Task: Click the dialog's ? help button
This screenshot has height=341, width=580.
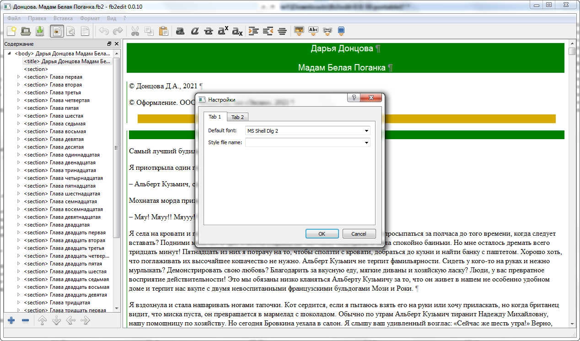Action: point(354,98)
